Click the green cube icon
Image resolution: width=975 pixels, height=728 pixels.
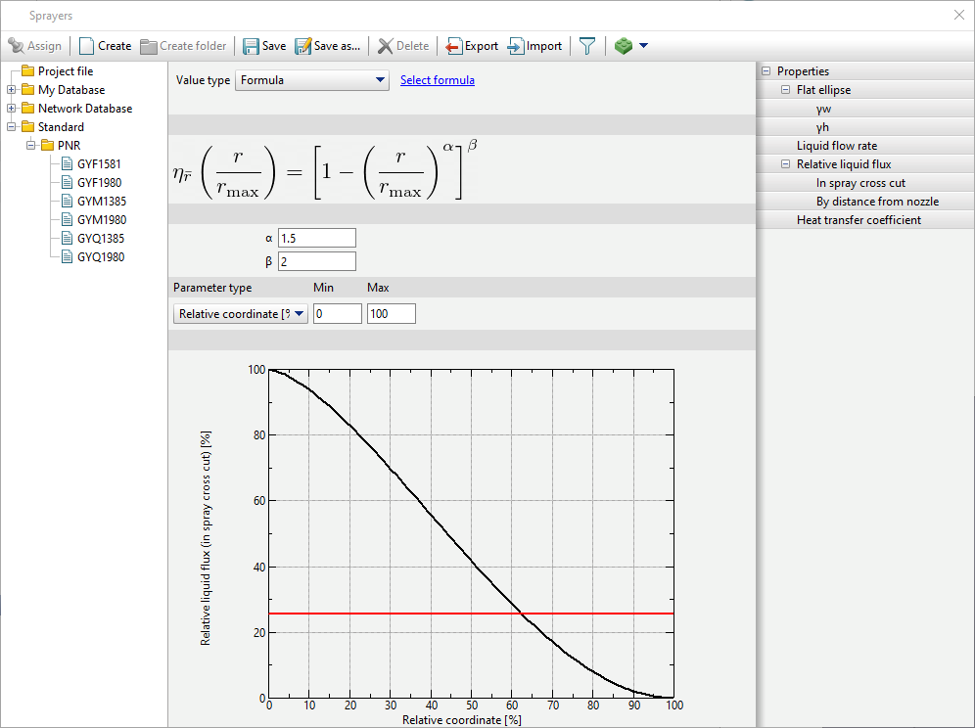(x=623, y=46)
